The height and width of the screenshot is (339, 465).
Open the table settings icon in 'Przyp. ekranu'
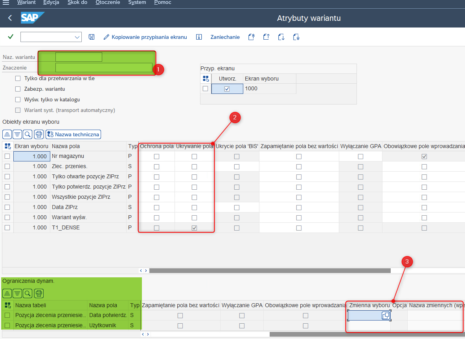tap(206, 79)
